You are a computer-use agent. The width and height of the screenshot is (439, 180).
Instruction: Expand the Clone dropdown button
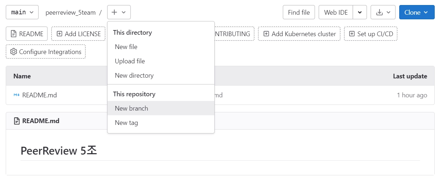[416, 12]
